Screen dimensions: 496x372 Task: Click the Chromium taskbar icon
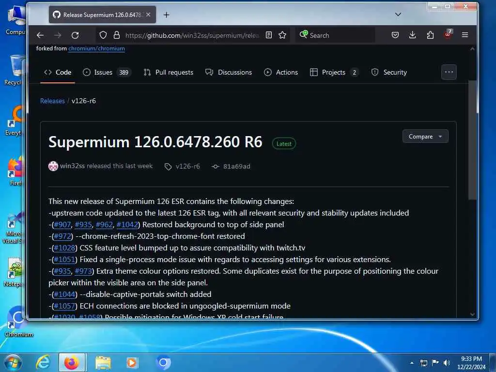163,363
